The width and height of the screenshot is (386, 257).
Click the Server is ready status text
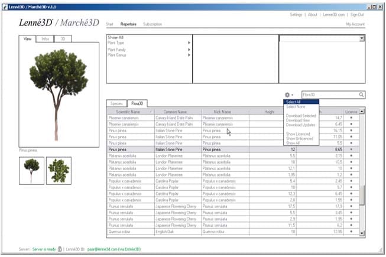(44, 249)
